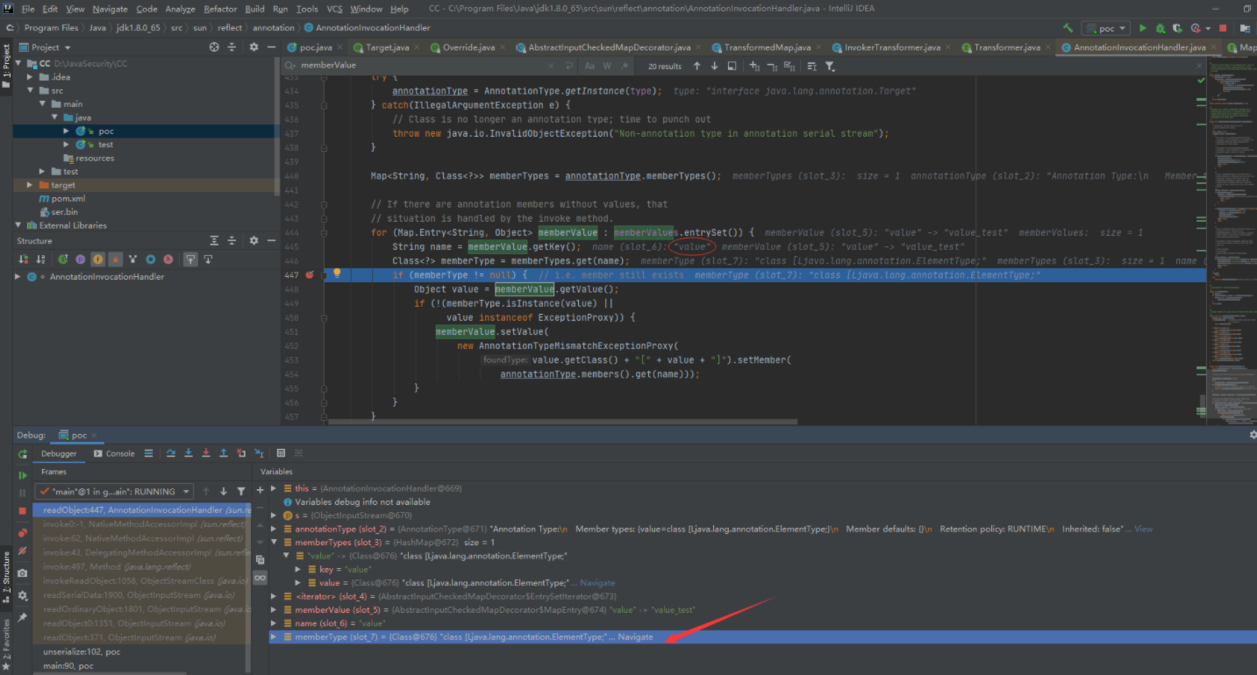Open Evaluate Expression calculator icon
Viewport: 1257px width, 675px height.
[x=281, y=453]
